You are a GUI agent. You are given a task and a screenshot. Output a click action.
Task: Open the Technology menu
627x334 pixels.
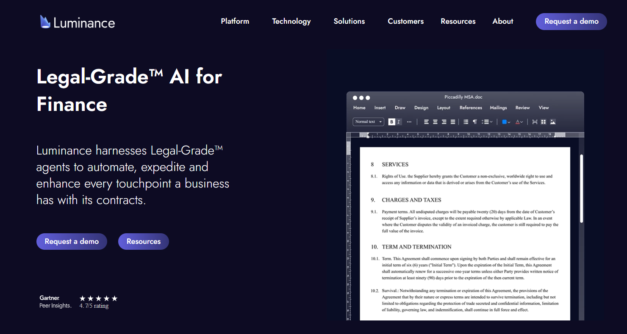coord(291,21)
